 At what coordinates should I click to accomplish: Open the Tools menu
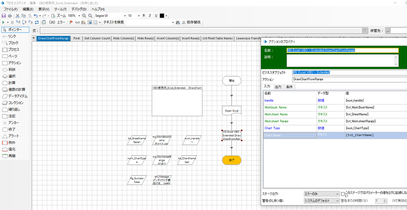point(60,9)
